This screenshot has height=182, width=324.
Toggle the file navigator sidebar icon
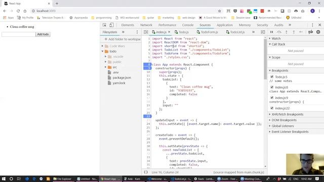coord(146,32)
